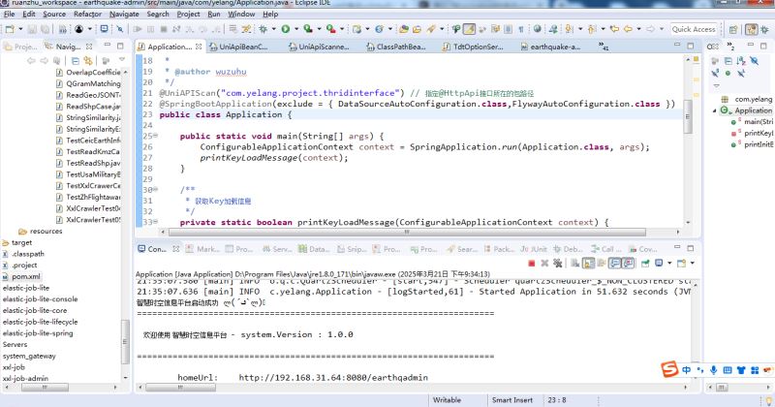The height and width of the screenshot is (407, 775).
Task: Click Remove Launch gray X in Console
Action: tap(544, 263)
